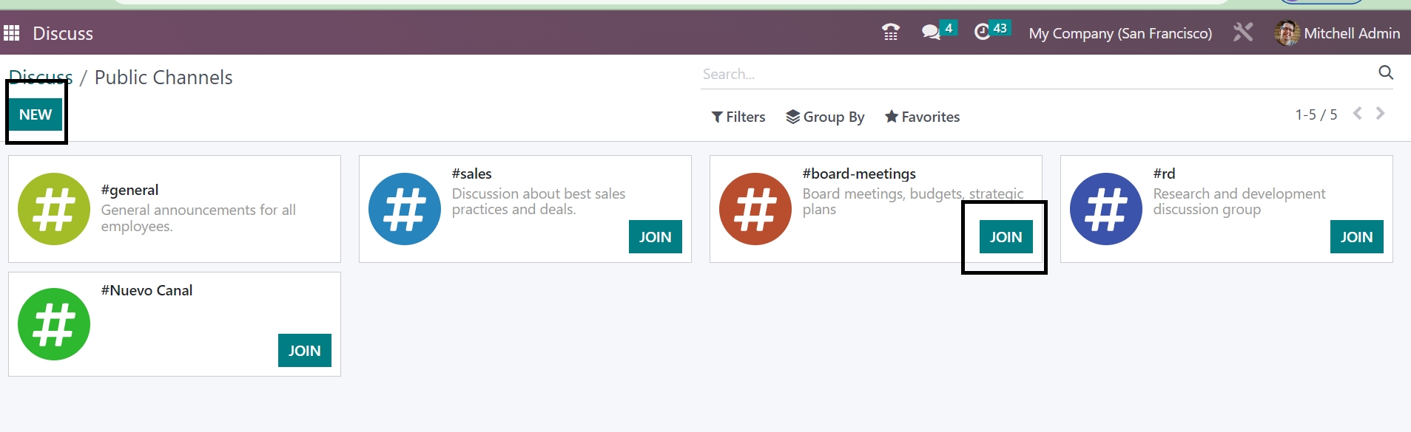Join the #rd channel
Screen dimensions: 1411x432
click(x=1356, y=237)
